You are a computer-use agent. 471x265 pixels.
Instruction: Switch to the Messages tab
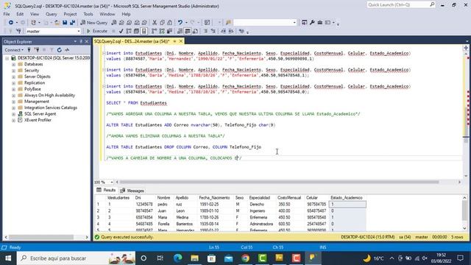pyautogui.click(x=132, y=191)
